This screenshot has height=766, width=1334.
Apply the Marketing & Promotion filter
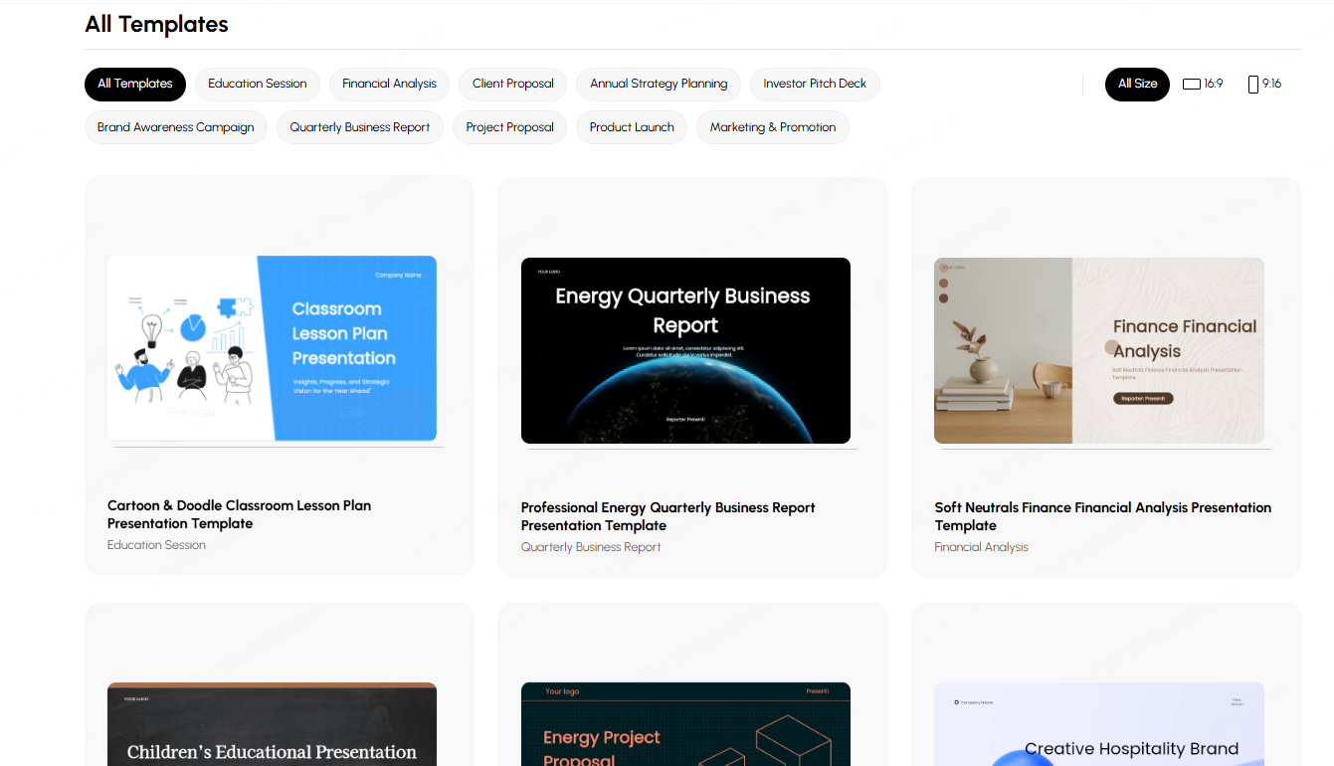click(x=772, y=127)
